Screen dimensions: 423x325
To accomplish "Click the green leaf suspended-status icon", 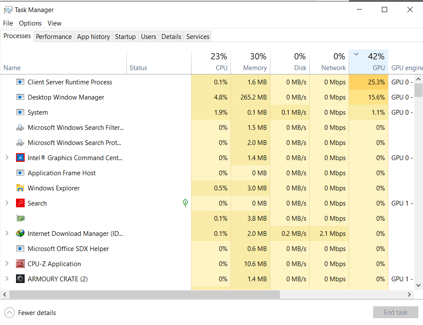I will click(185, 203).
